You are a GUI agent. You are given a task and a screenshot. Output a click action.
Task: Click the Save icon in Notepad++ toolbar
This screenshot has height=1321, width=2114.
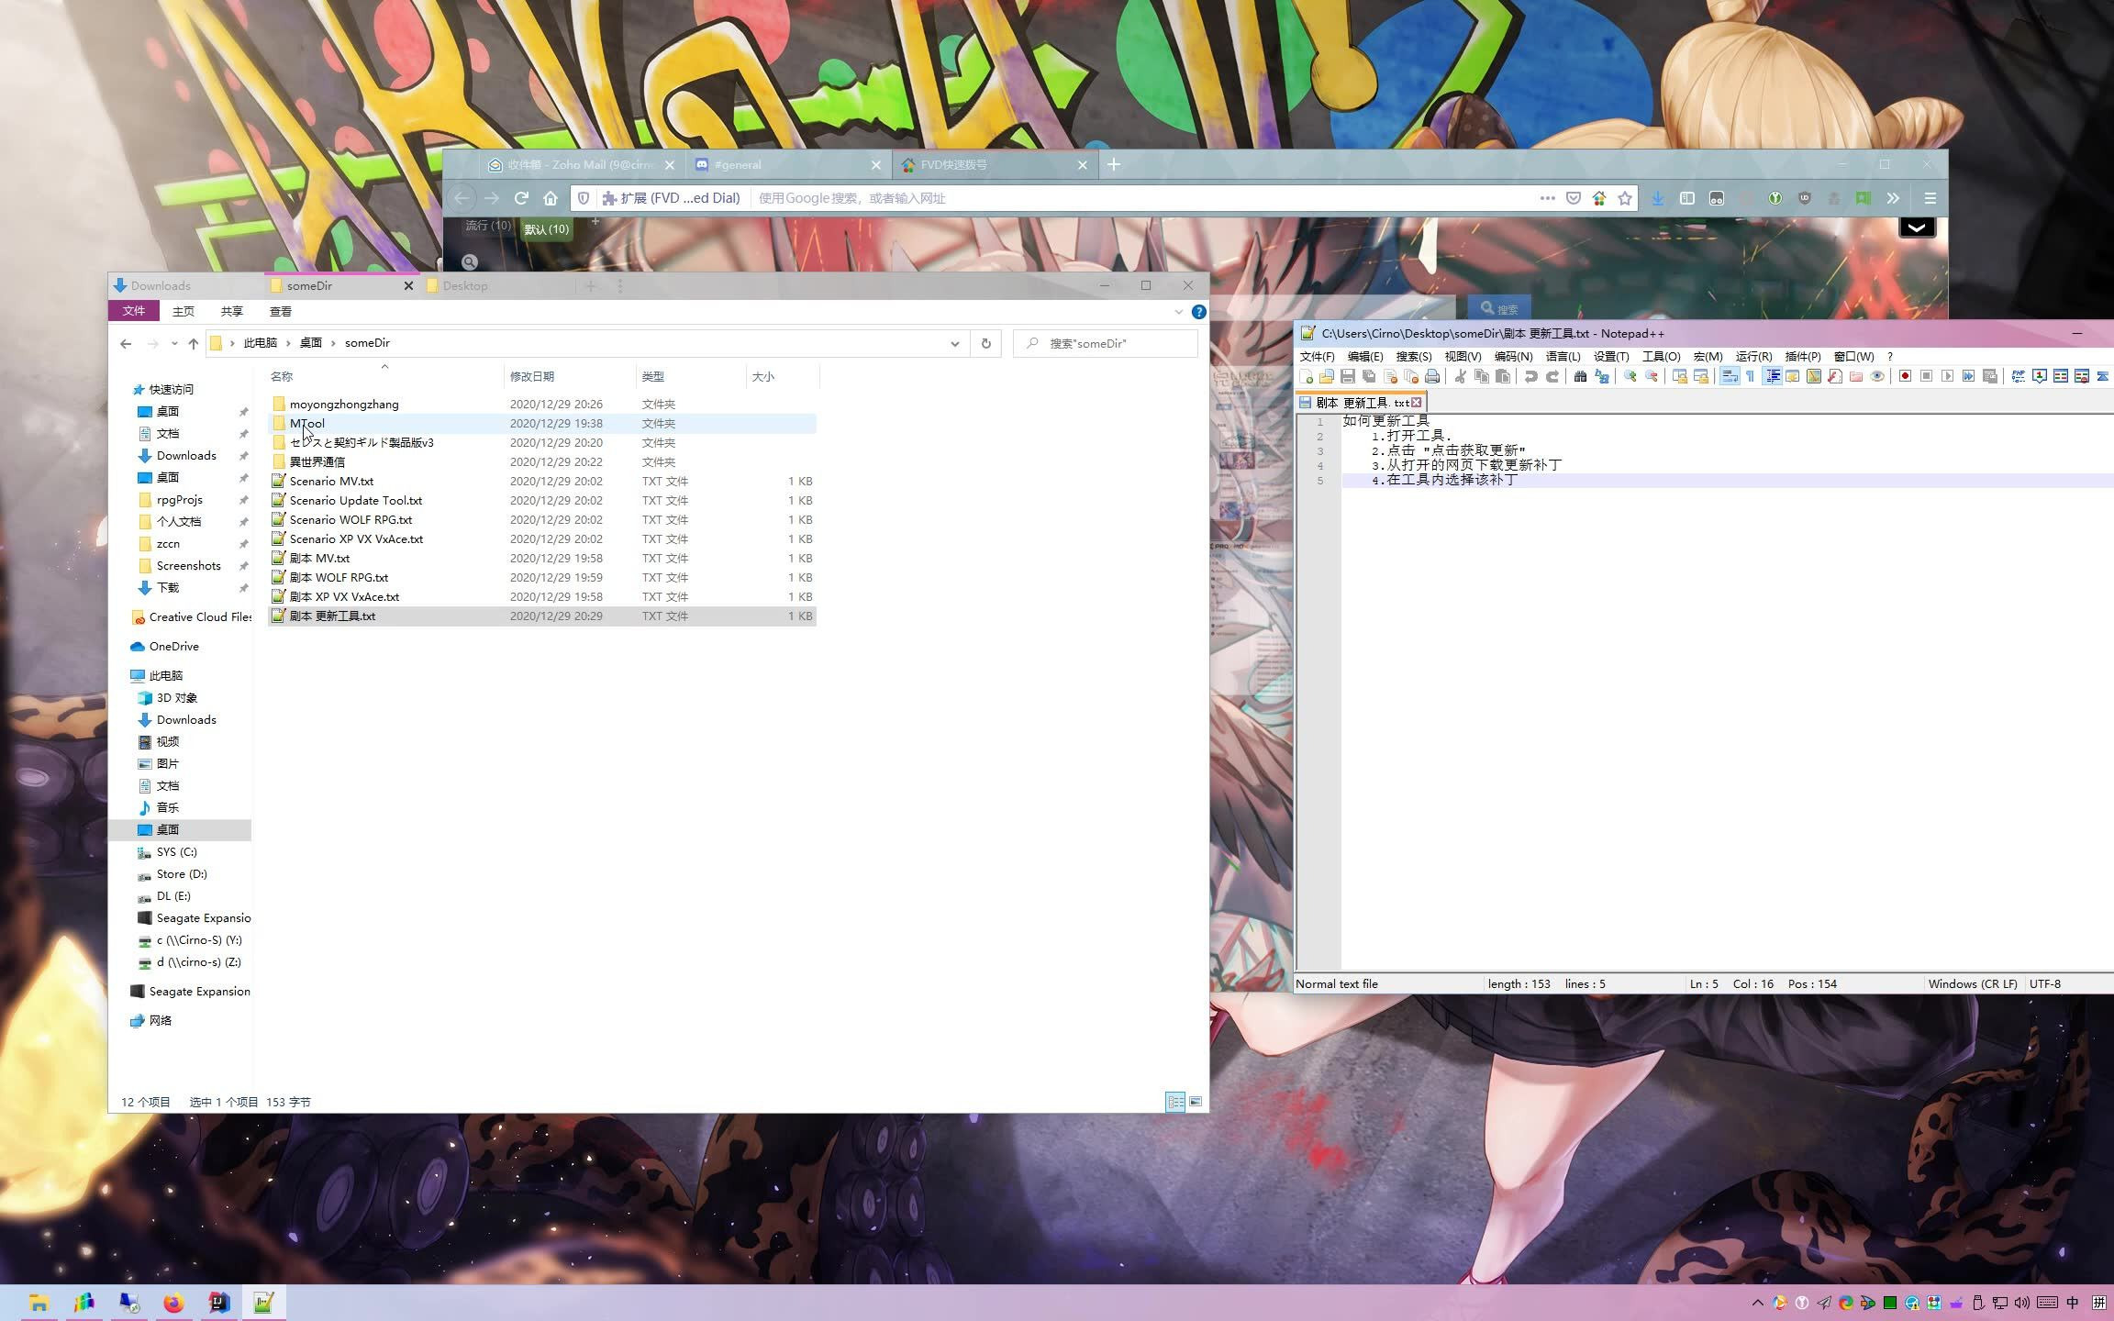[x=1347, y=376]
